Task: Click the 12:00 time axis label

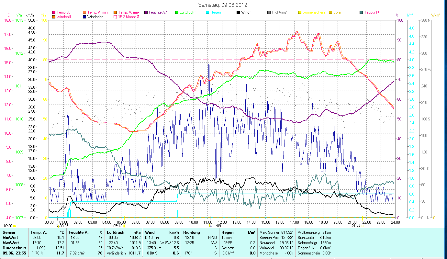Action: point(222,222)
